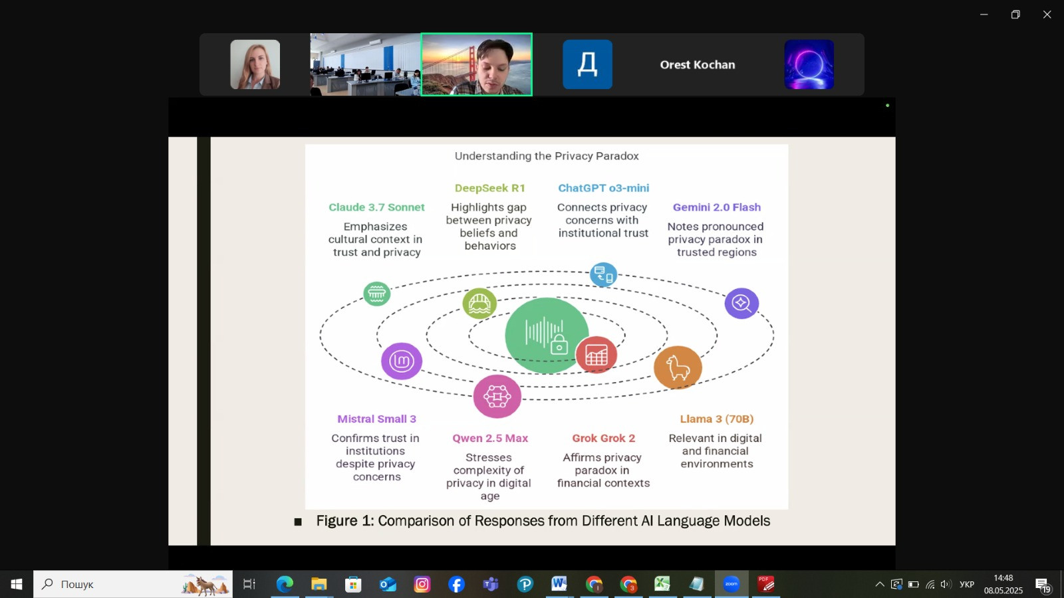Select the neon ring avatar participant tile

[809, 64]
